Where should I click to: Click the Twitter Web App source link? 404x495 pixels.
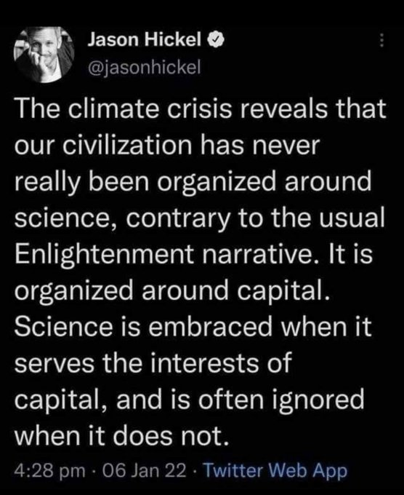point(276,471)
